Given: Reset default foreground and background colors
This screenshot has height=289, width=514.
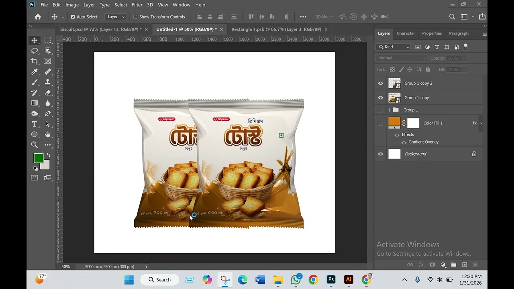Looking at the screenshot, I should 35,169.
